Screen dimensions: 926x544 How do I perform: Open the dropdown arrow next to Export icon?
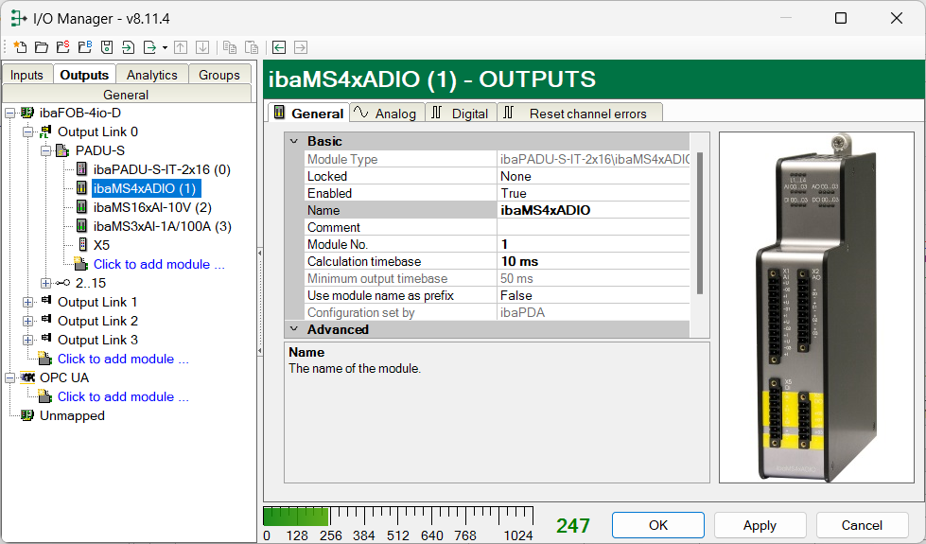click(165, 47)
